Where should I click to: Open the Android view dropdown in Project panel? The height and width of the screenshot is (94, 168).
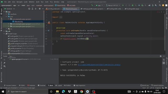(9, 9)
